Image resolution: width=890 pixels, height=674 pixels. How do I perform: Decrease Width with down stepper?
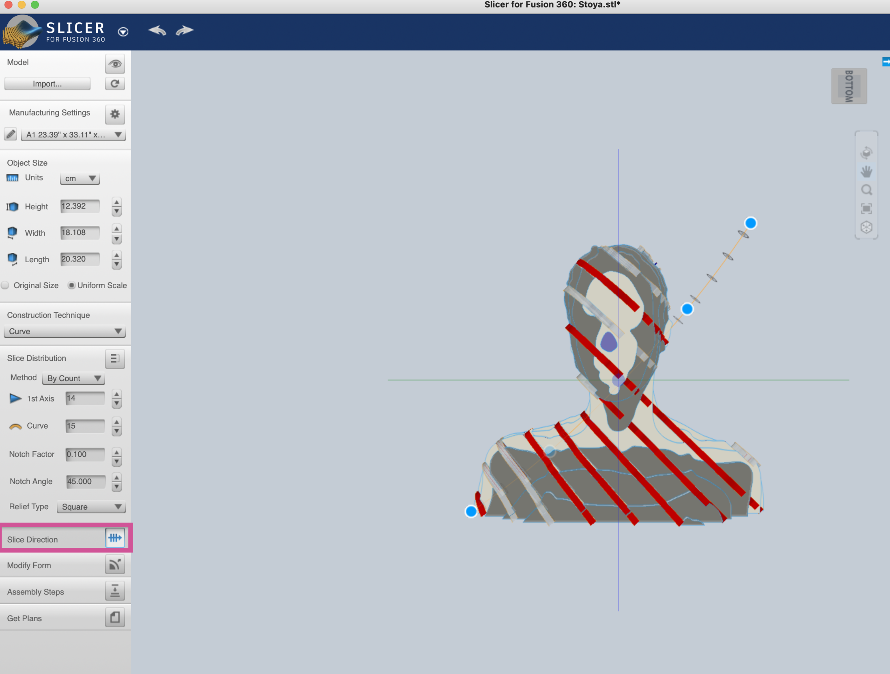(x=117, y=239)
